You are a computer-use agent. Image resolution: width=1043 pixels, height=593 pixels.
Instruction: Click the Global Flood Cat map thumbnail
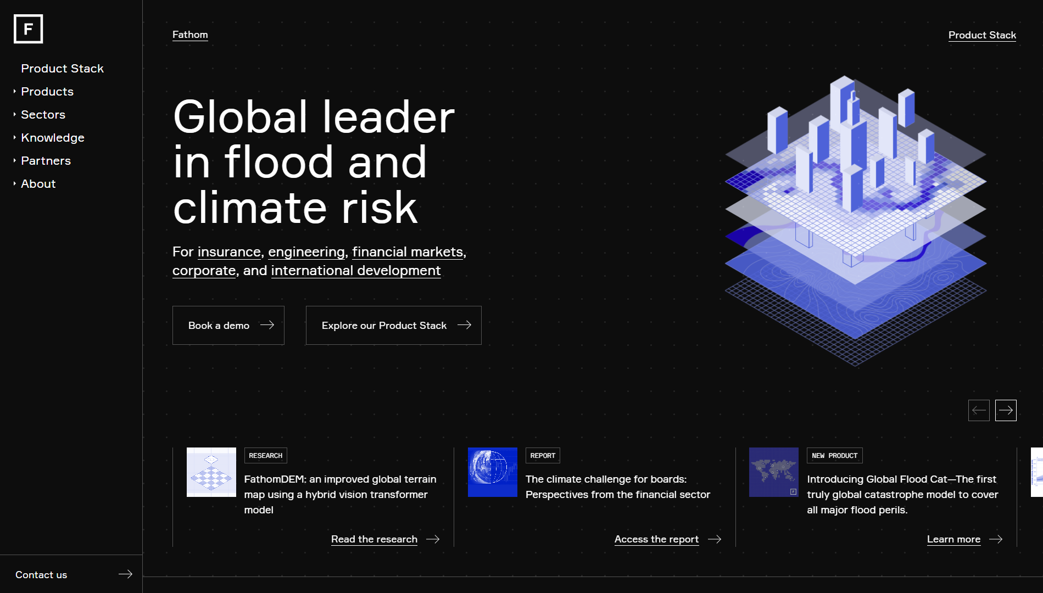click(773, 472)
